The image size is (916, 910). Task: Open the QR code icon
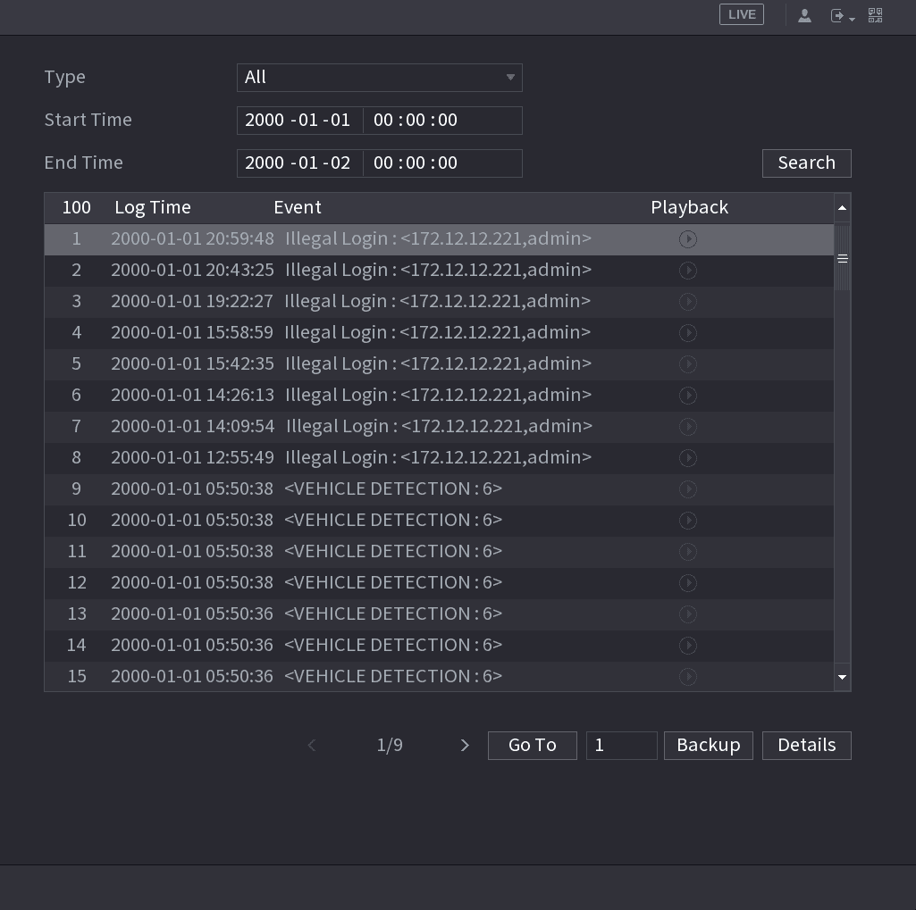click(875, 16)
